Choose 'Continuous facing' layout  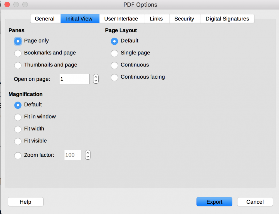pyautogui.click(x=114, y=77)
